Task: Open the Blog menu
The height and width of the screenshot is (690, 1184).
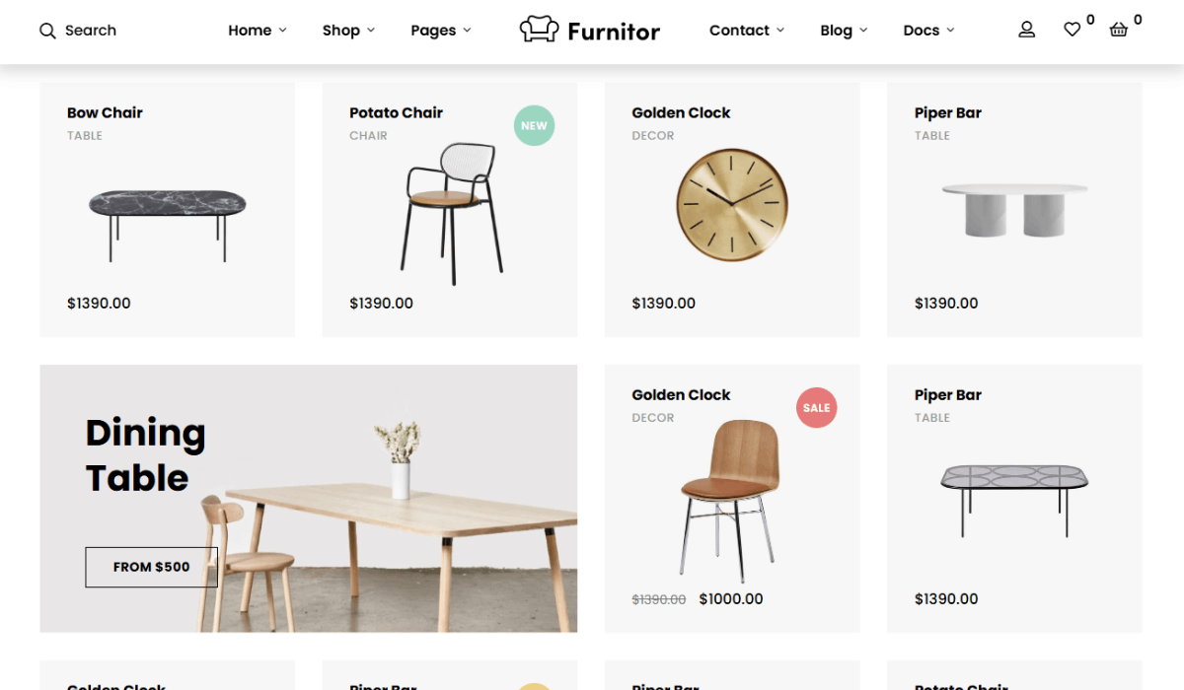Action: [x=844, y=31]
